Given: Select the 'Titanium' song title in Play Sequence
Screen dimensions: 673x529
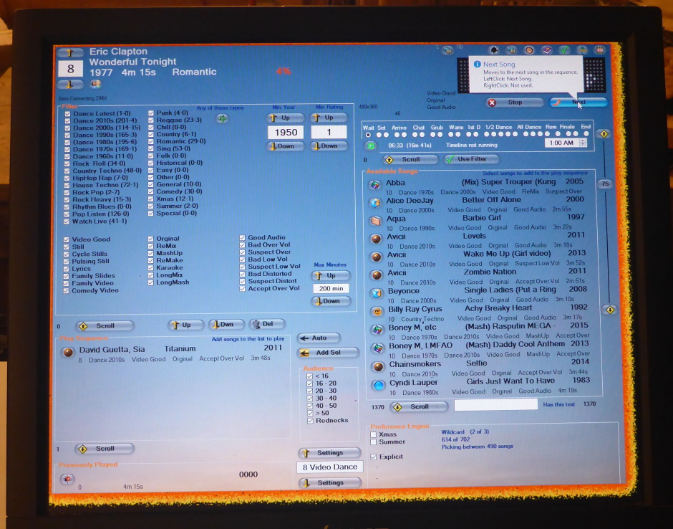Looking at the screenshot, I should pyautogui.click(x=180, y=349).
